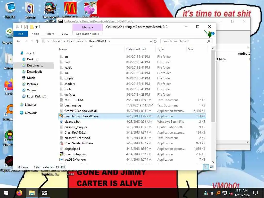264x198 pixels.
Task: Expand the address bar history dropdown
Action: [151, 42]
